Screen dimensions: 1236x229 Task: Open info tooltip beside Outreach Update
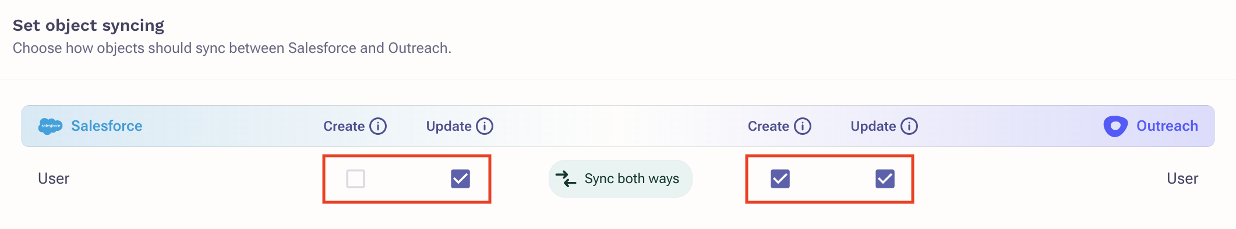909,126
